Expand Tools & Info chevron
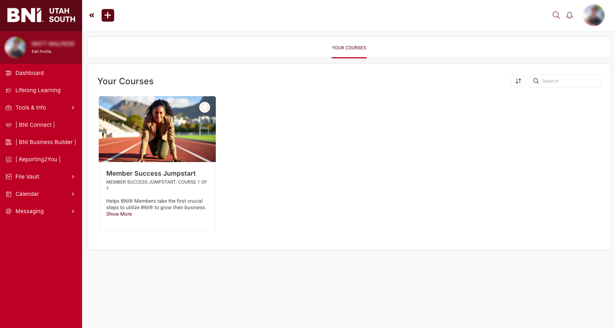 (73, 108)
